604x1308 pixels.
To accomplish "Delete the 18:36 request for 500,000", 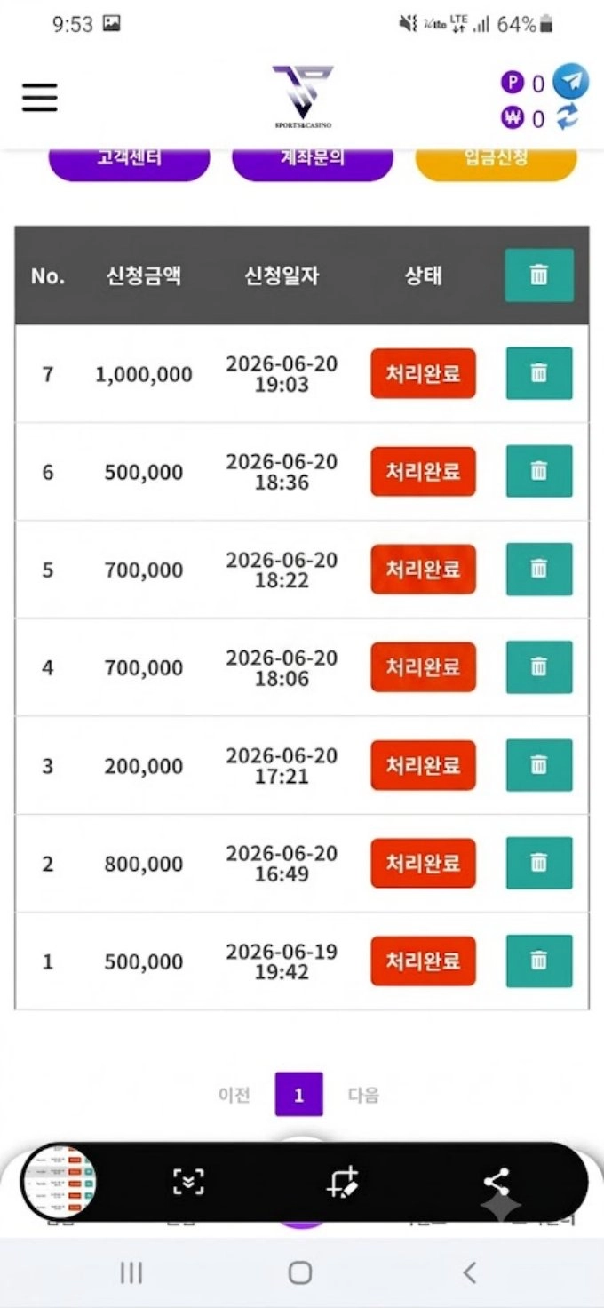I will click(x=539, y=471).
